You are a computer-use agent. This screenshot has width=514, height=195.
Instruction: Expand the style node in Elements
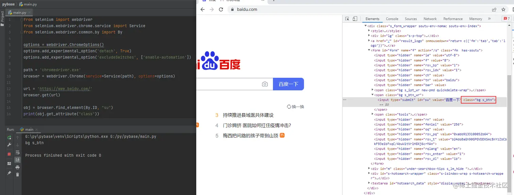click(369, 31)
